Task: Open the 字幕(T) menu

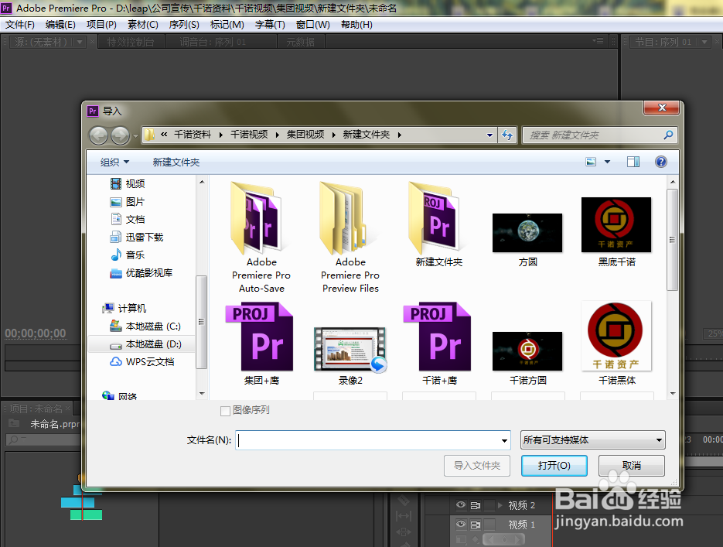Action: 270,25
